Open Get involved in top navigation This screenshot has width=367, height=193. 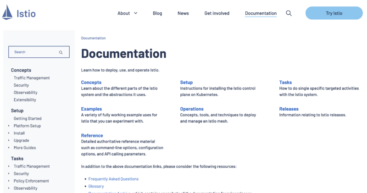pos(217,13)
